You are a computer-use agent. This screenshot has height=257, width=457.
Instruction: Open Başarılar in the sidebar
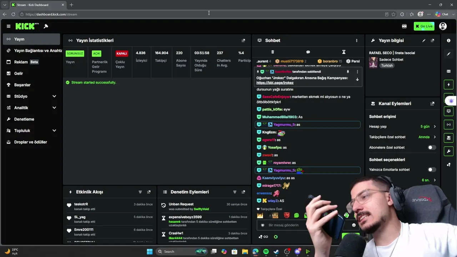coord(32,85)
